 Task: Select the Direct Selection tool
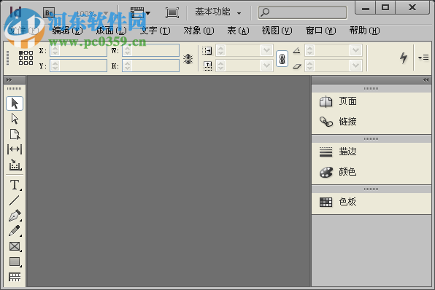(15, 119)
